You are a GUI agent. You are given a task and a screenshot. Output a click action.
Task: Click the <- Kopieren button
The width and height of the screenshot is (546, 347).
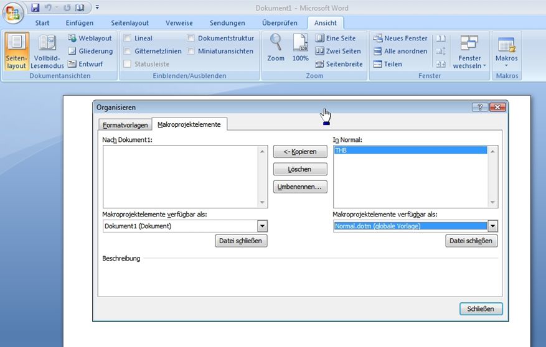(300, 152)
